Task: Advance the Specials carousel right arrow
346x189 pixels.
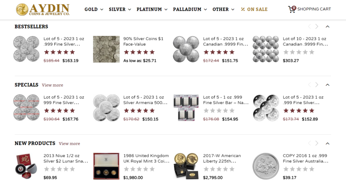Action: (x=317, y=85)
